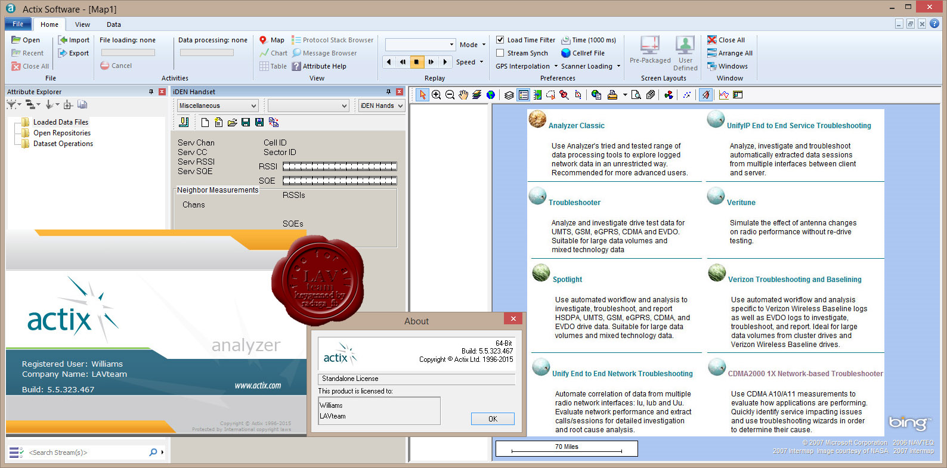Open the Spotlight link
947x468 pixels.
click(x=567, y=280)
